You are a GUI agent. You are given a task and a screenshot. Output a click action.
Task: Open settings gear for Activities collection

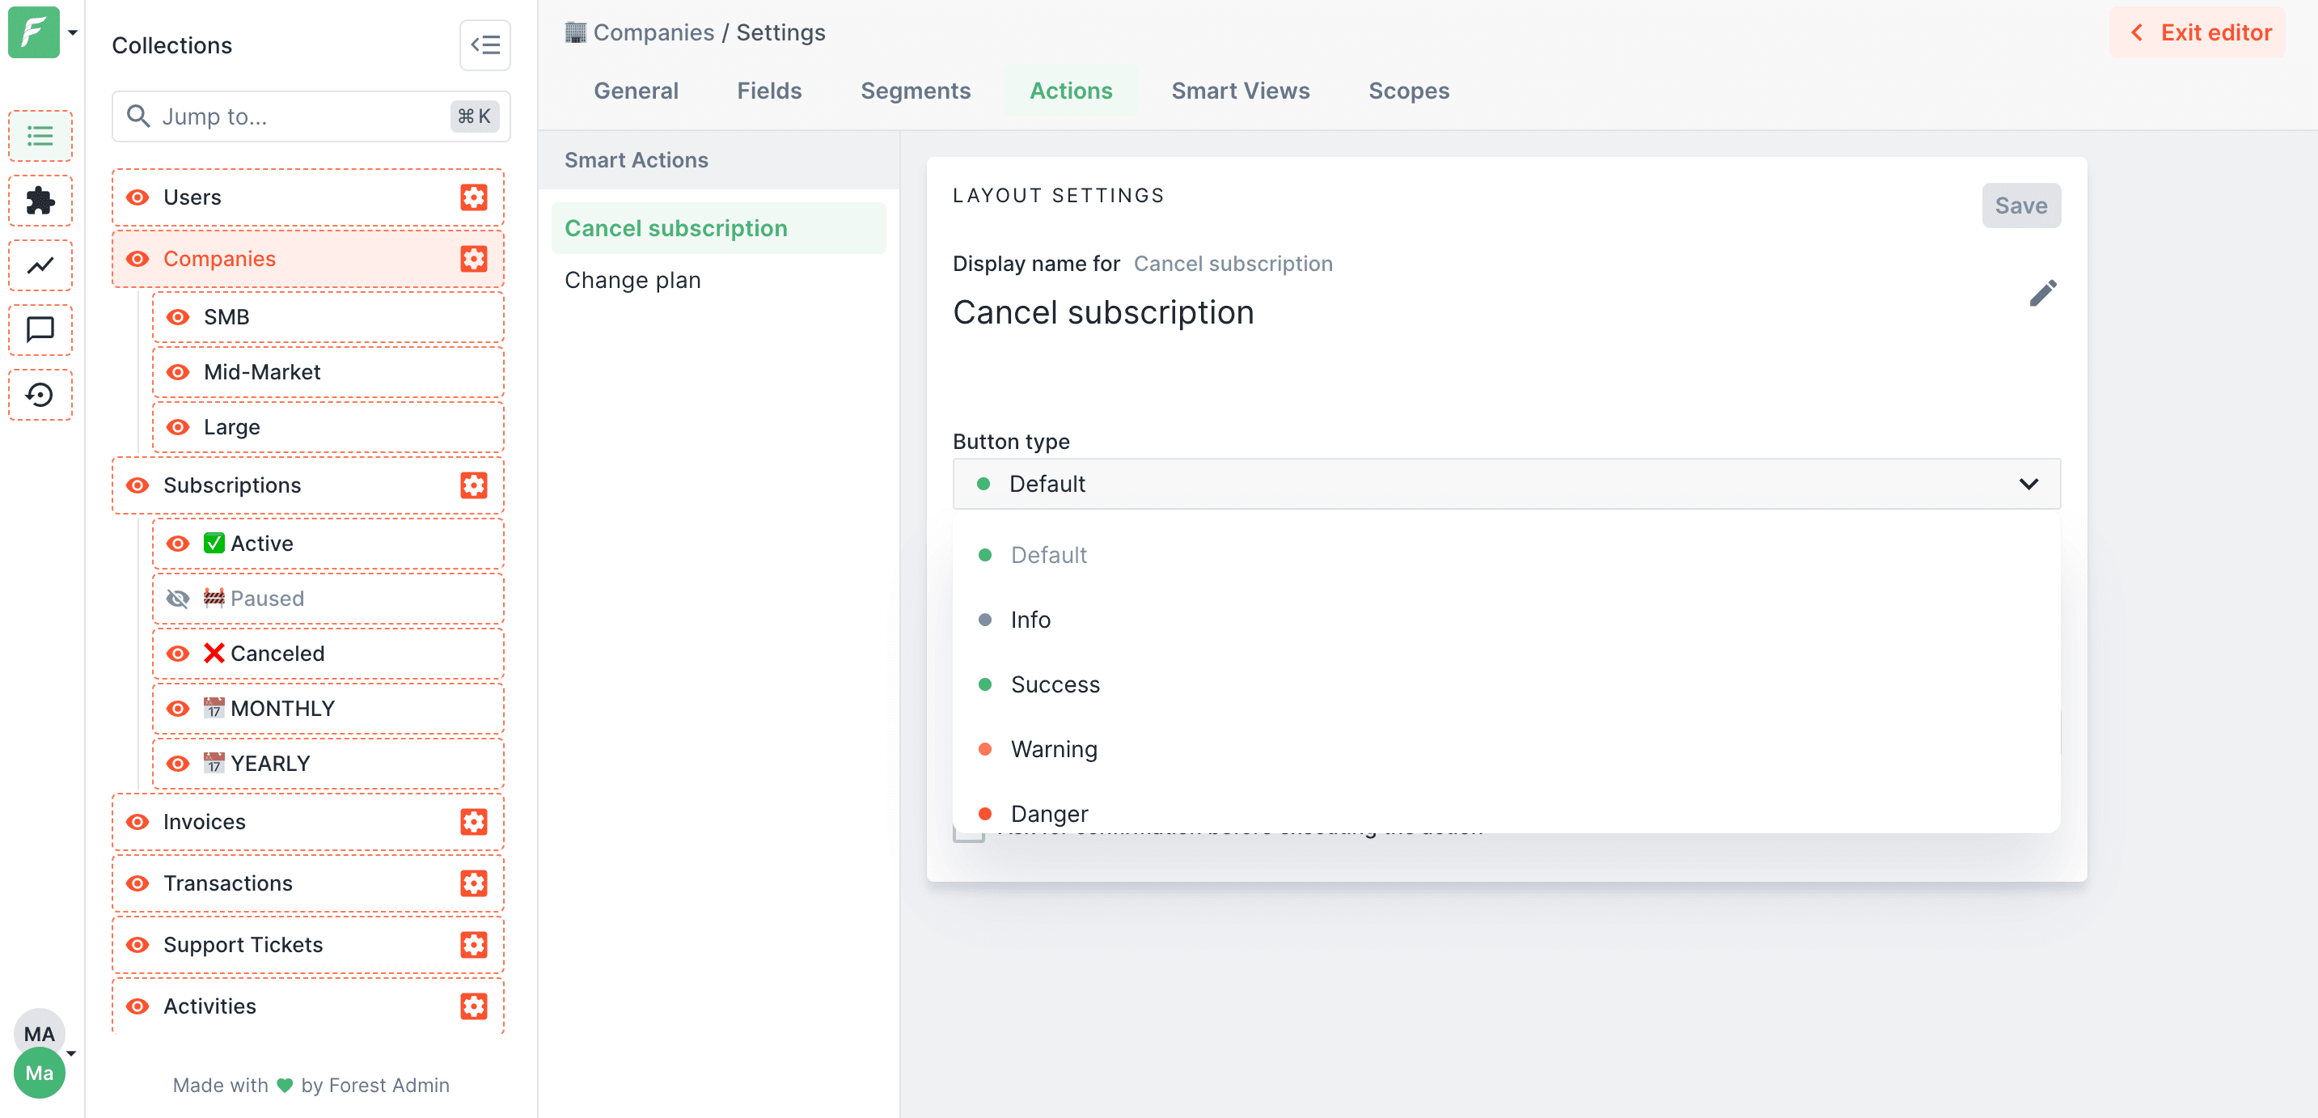[473, 1006]
